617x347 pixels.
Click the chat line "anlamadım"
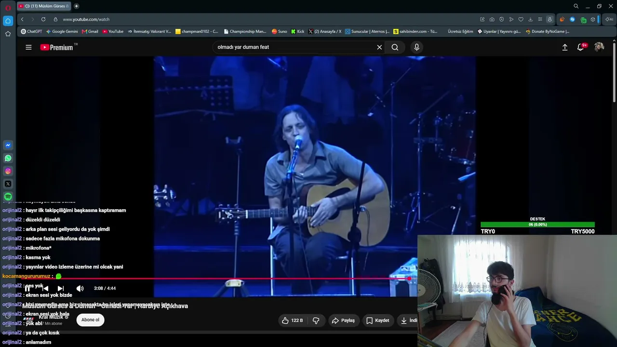[38, 342]
